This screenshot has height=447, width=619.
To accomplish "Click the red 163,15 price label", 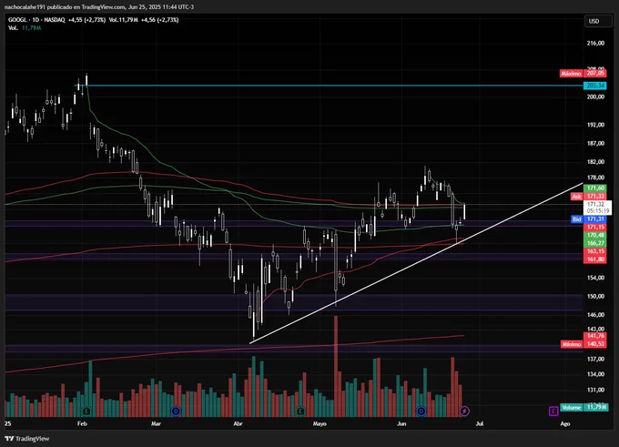I will (x=595, y=251).
